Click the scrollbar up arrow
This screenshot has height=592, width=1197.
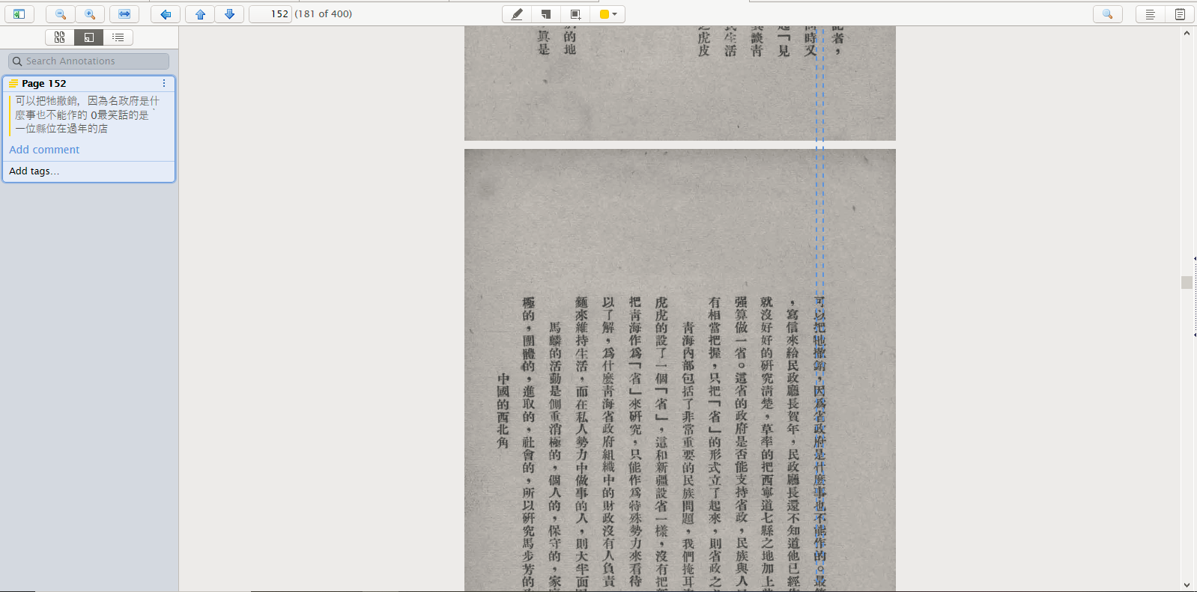pyautogui.click(x=1187, y=34)
